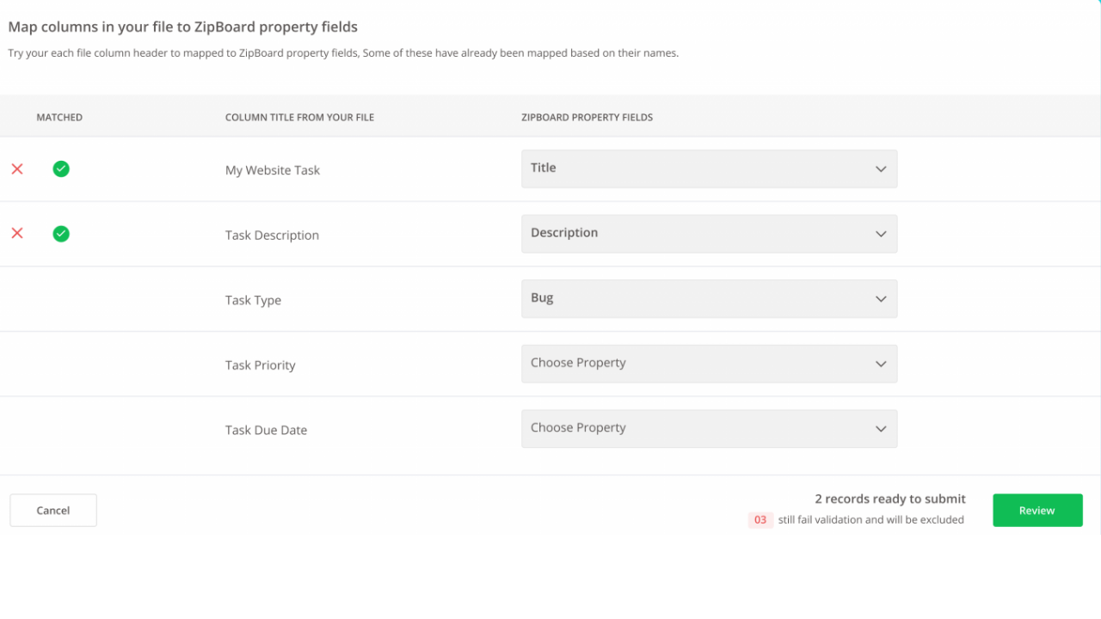Click the Task Type column label
1101x619 pixels.
pos(253,300)
